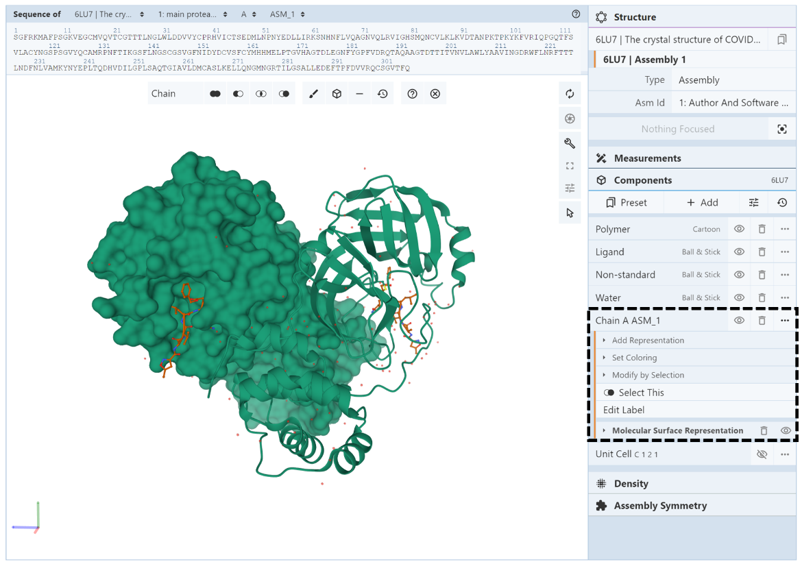Click the brush color selection tool
This screenshot has width=802, height=564.
(x=313, y=94)
